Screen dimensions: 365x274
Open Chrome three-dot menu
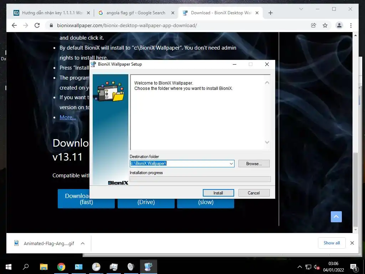351,25
